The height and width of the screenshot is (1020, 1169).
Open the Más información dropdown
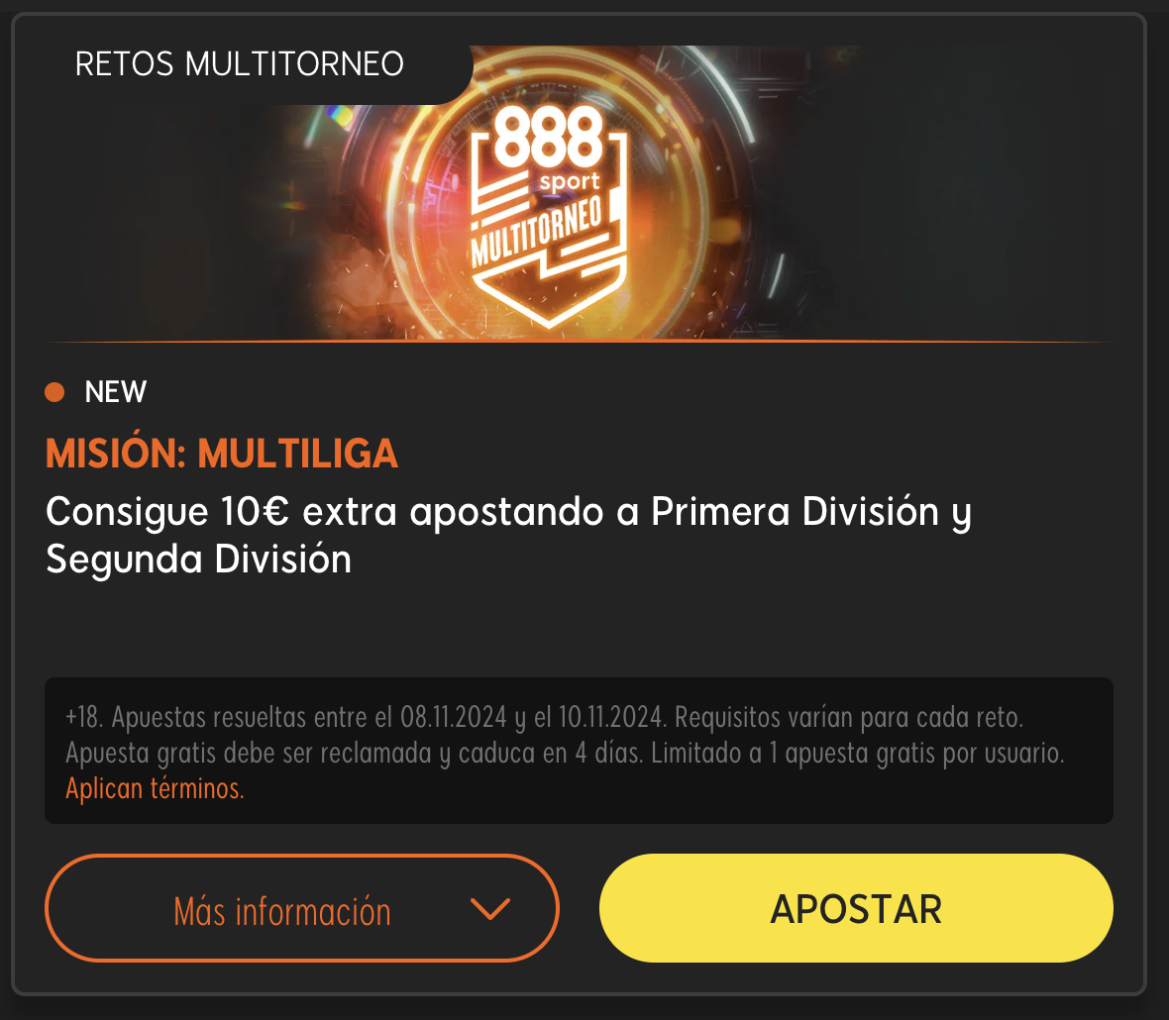click(302, 908)
